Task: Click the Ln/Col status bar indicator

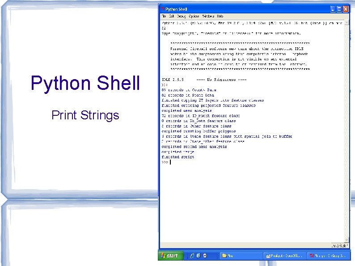Action: [x=339, y=245]
